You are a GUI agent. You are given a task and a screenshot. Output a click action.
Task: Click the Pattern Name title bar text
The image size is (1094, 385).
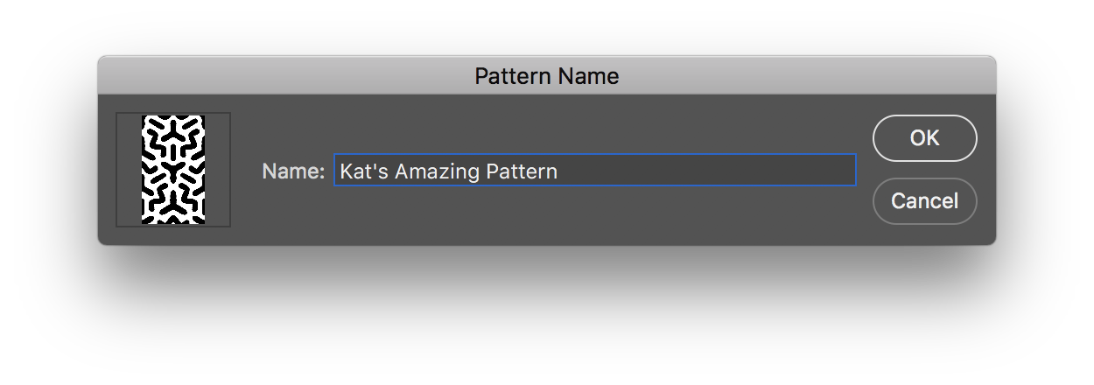tap(547, 76)
